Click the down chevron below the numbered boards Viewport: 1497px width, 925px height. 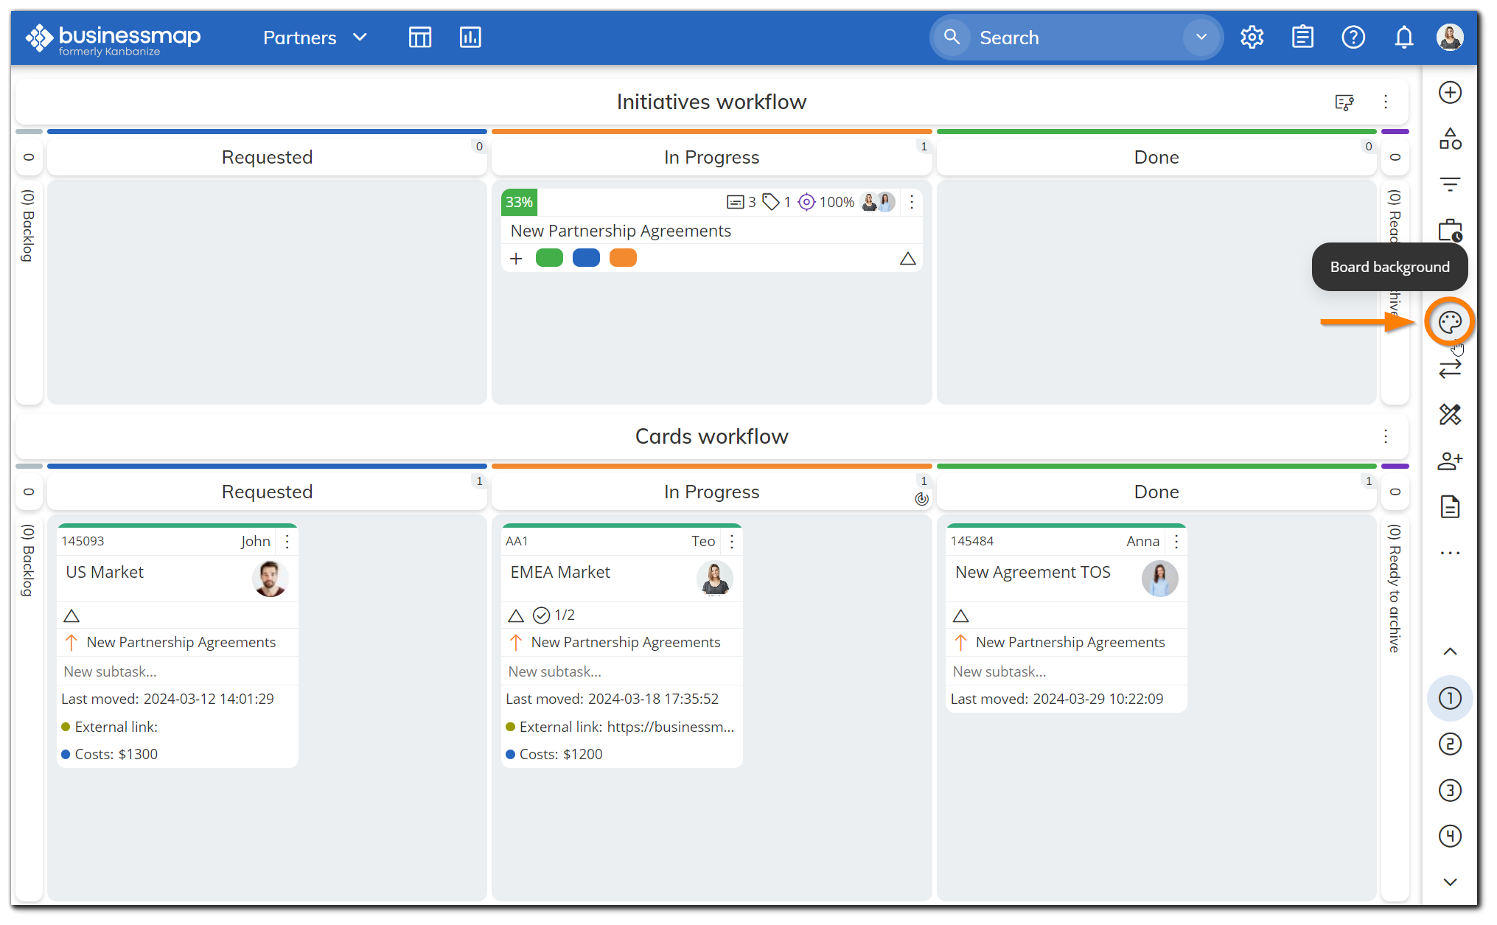click(1449, 882)
